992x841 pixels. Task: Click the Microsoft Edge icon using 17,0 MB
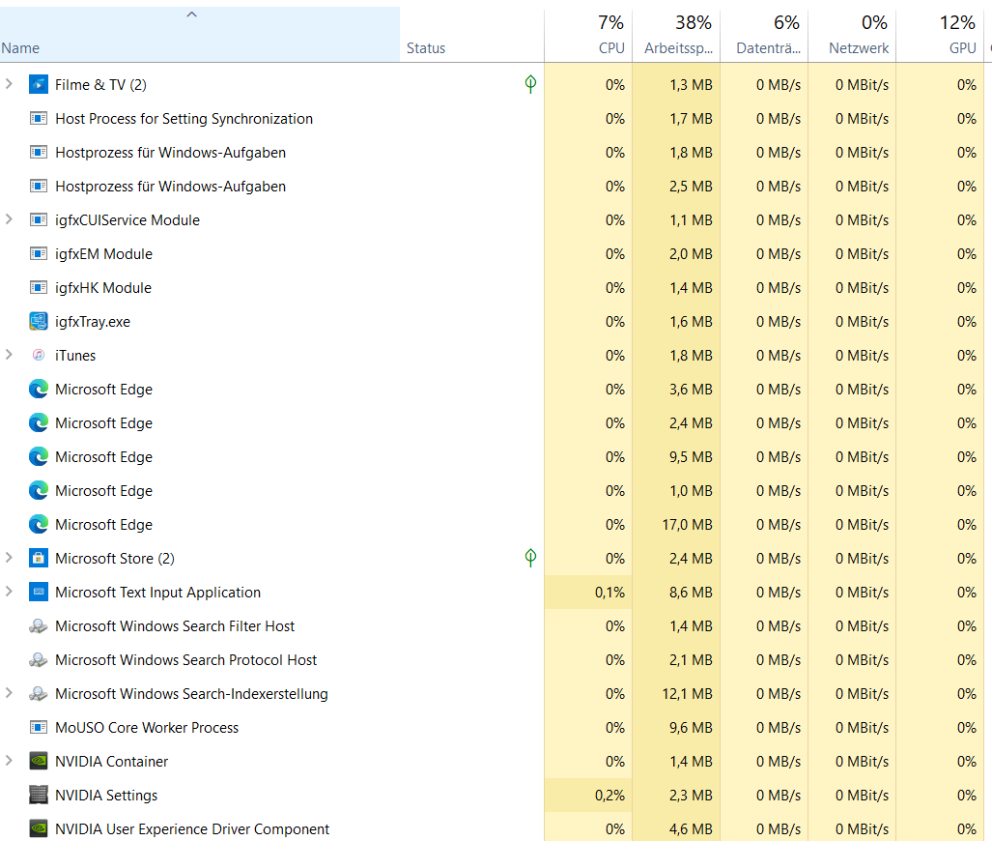(x=39, y=524)
